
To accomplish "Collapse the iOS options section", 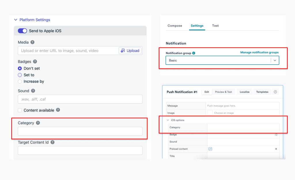I will click(168, 120).
